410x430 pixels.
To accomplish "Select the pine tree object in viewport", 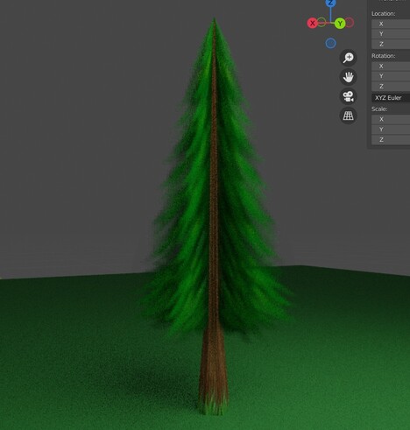I will pyautogui.click(x=214, y=216).
